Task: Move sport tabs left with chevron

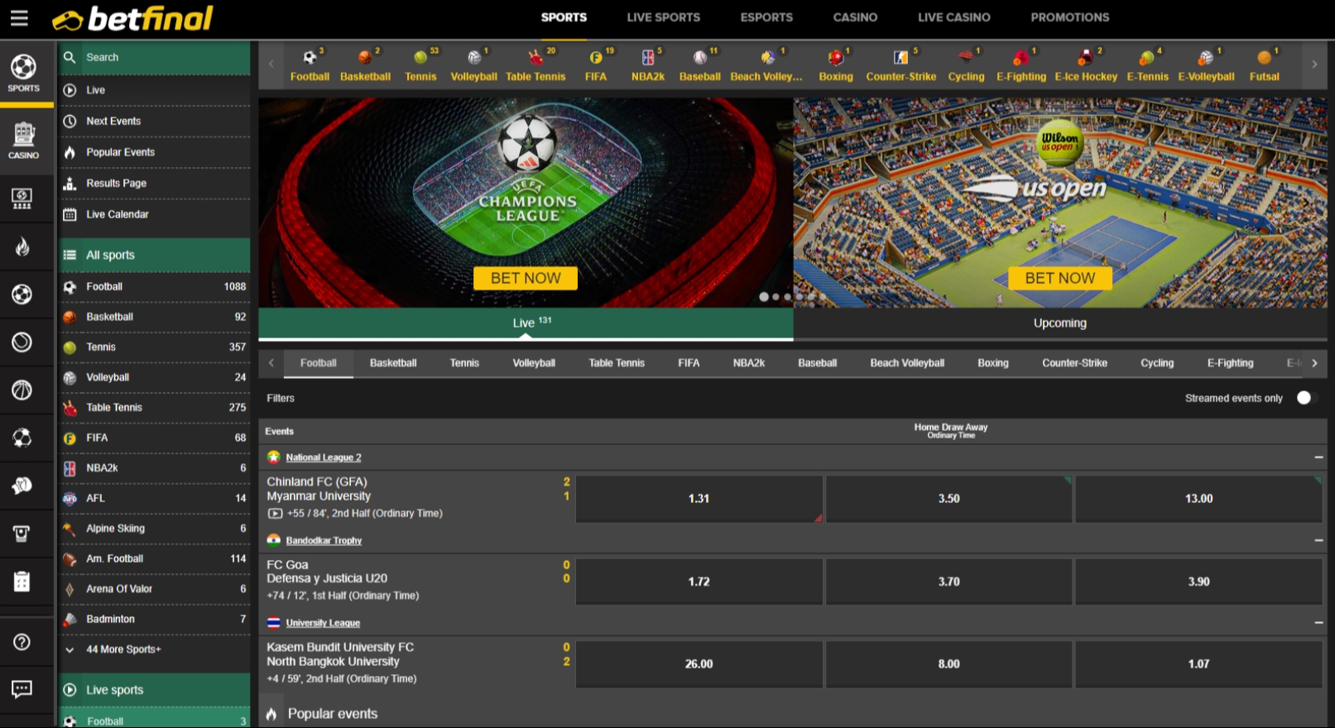Action: pos(271,363)
